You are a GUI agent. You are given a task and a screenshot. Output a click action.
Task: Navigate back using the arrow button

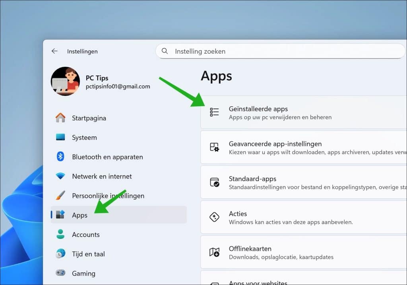pyautogui.click(x=54, y=51)
